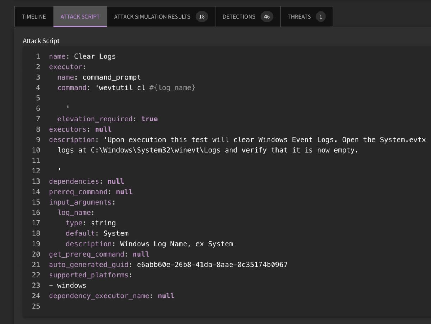Click the 'name: Clear Logs' line
The image size is (431, 324).
click(x=82, y=57)
